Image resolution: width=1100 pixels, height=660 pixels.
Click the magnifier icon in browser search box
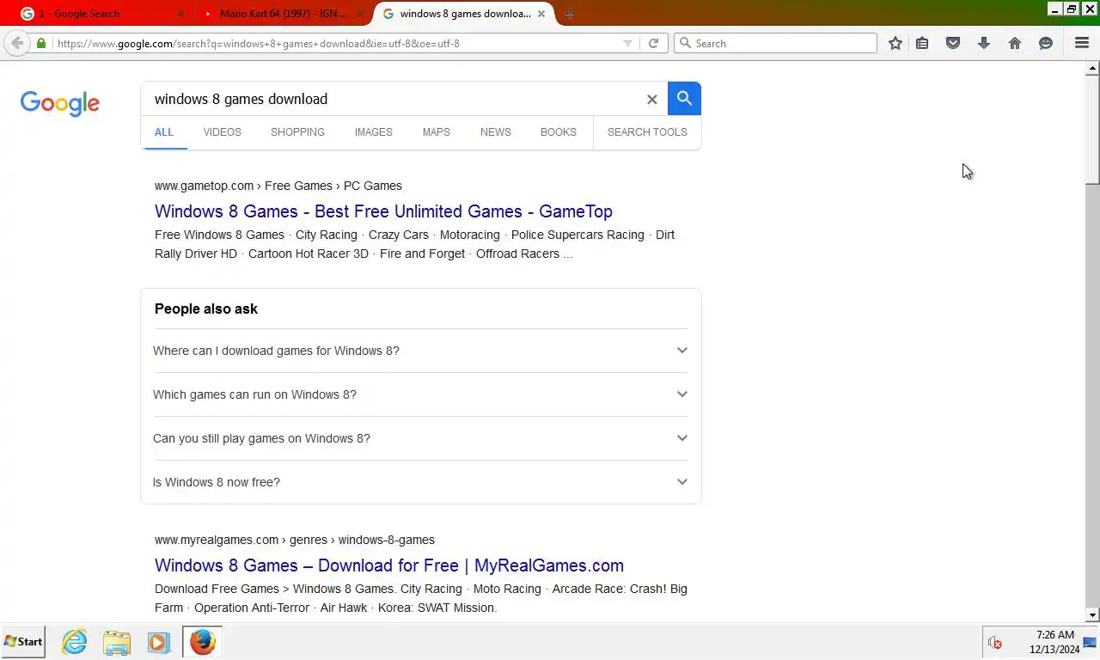685,43
